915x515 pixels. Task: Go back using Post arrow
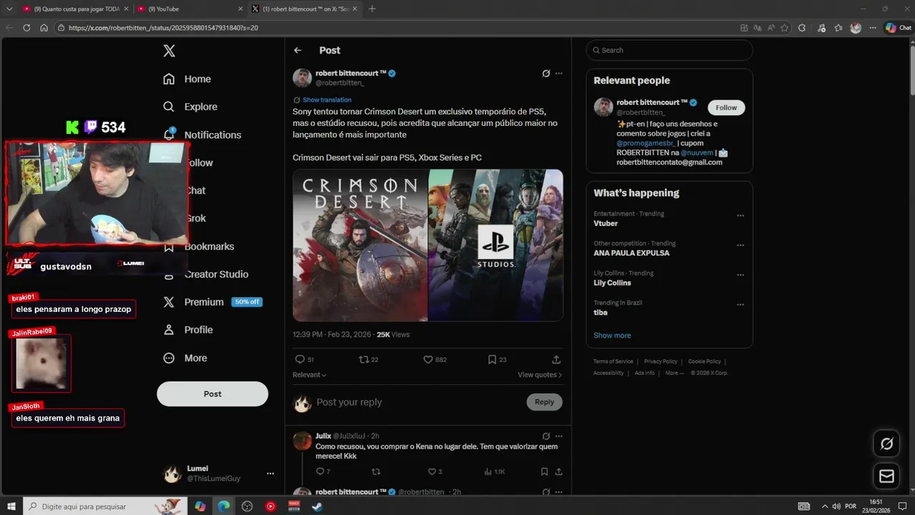[297, 50]
